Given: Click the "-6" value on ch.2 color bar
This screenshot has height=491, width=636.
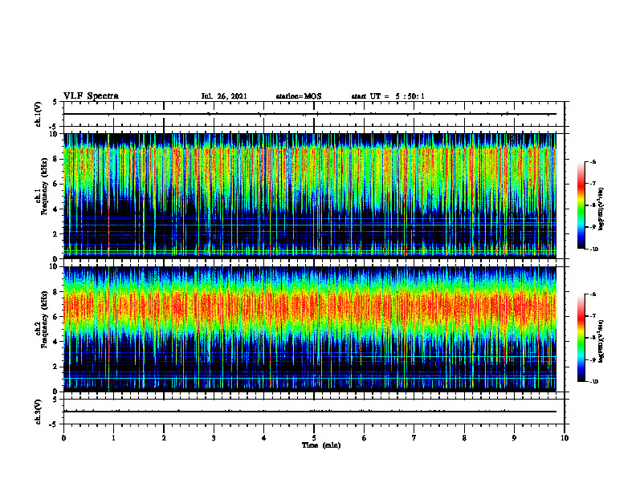Looking at the screenshot, I should [593, 294].
